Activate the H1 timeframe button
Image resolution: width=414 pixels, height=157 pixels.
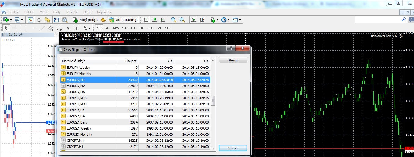pos(133,28)
